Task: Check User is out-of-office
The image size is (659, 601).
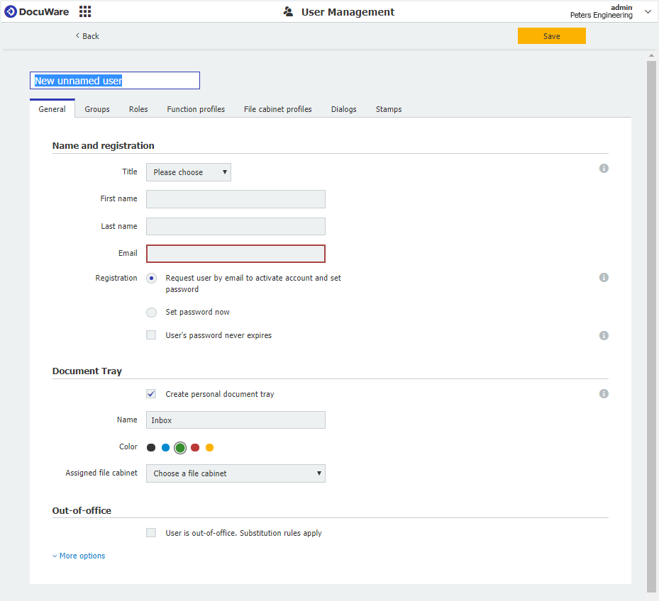Action: [x=151, y=532]
